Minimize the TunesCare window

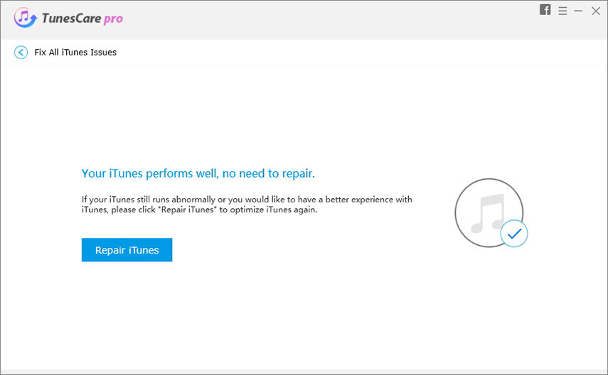578,11
